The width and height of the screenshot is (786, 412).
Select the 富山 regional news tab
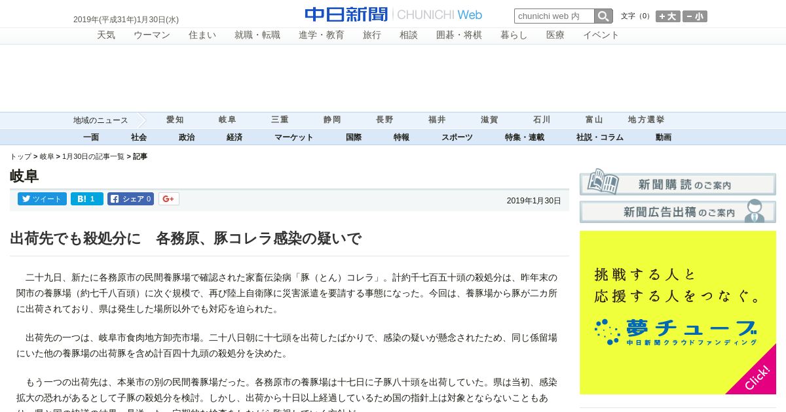point(594,120)
